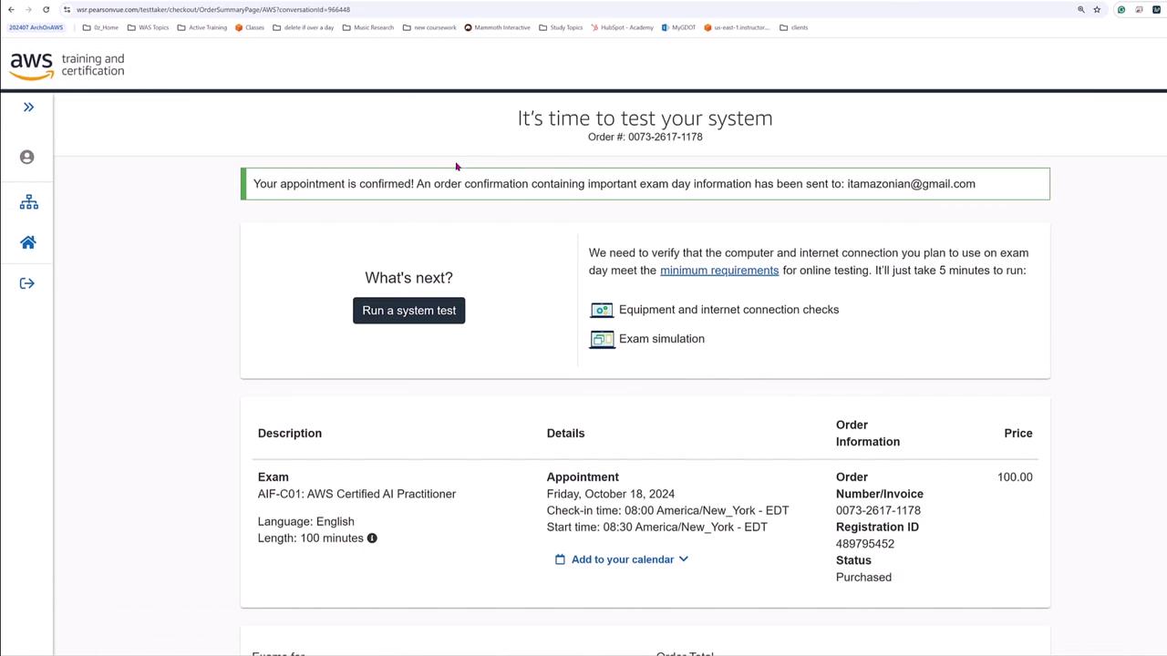The width and height of the screenshot is (1167, 656).
Task: Open the us-east-1.instructor bookmark
Action: click(737, 27)
